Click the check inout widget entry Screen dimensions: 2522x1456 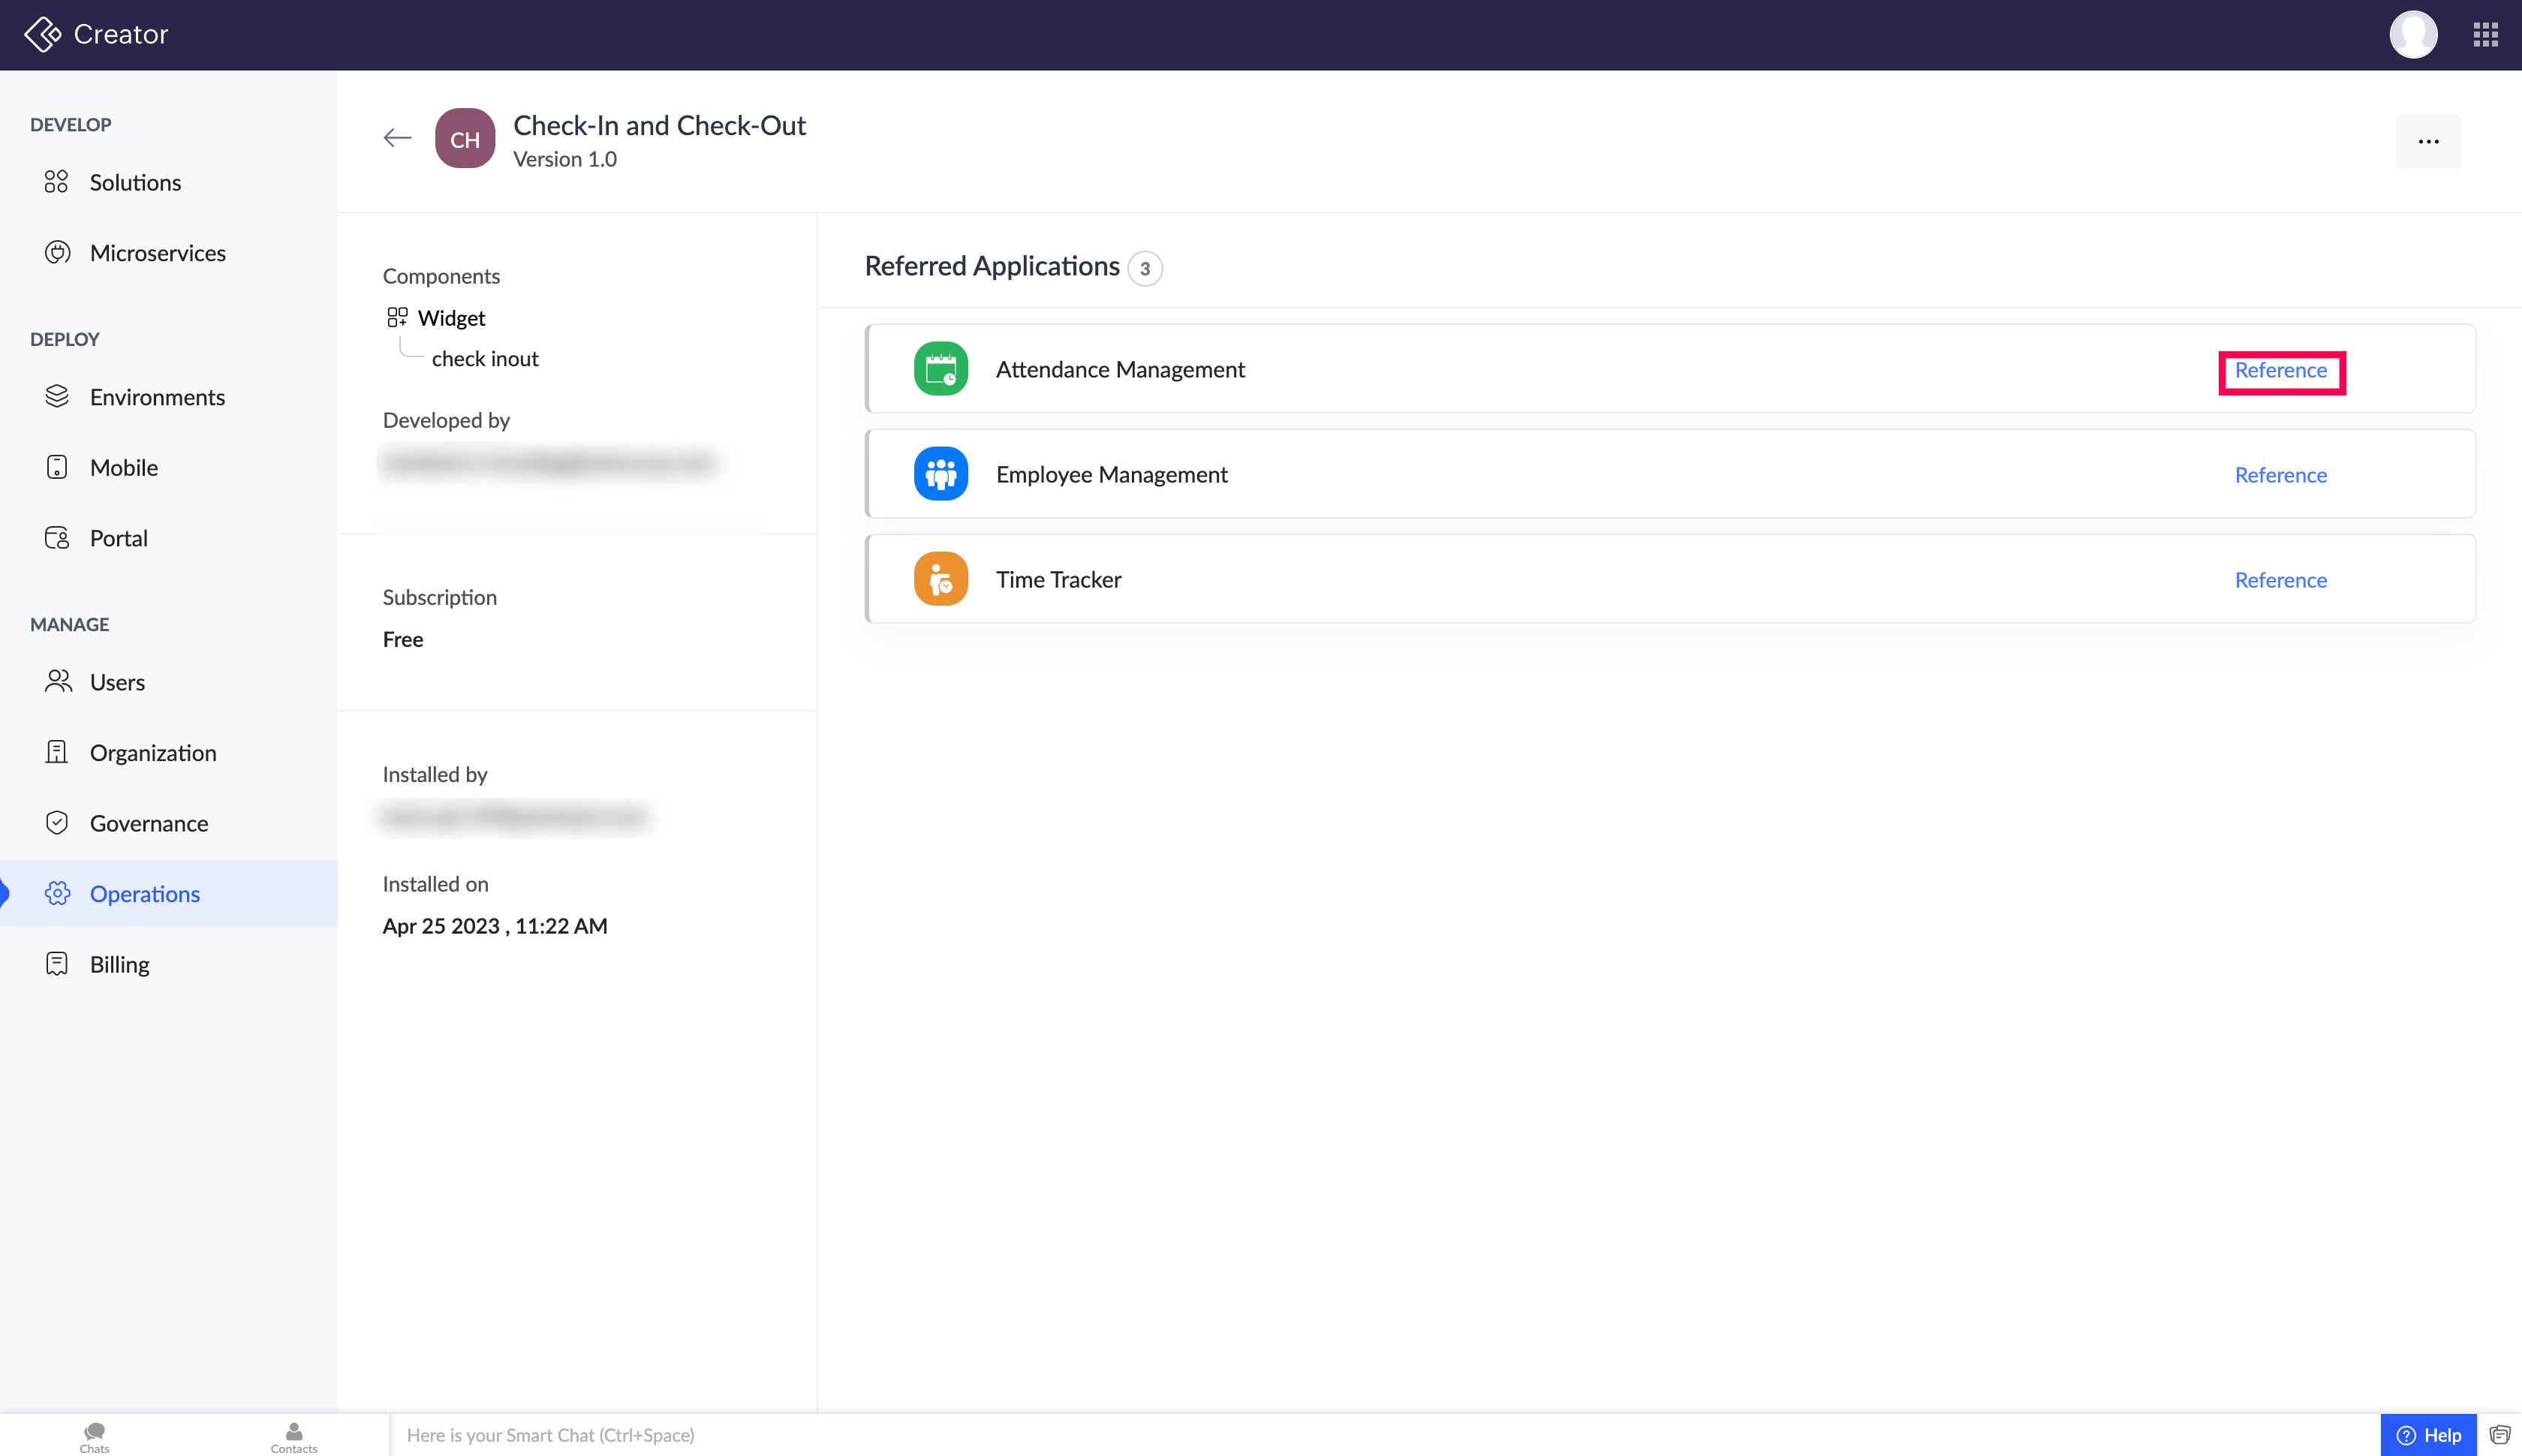pos(484,359)
